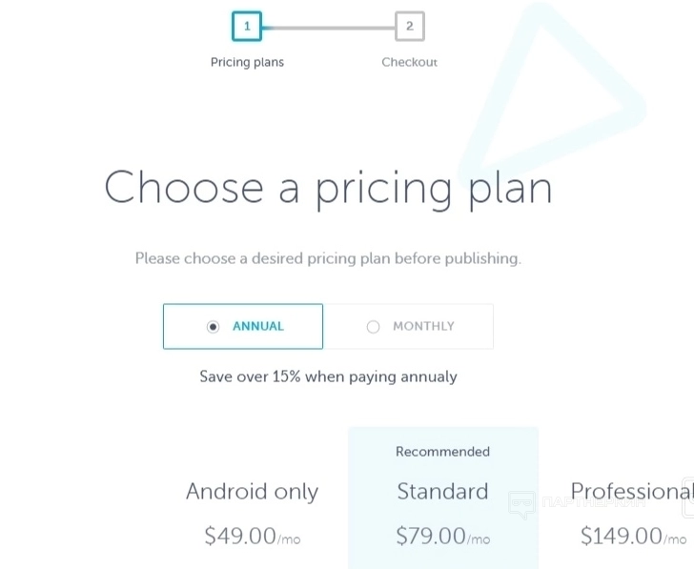The image size is (694, 569).
Task: Choose the Android only plan title
Action: [252, 492]
